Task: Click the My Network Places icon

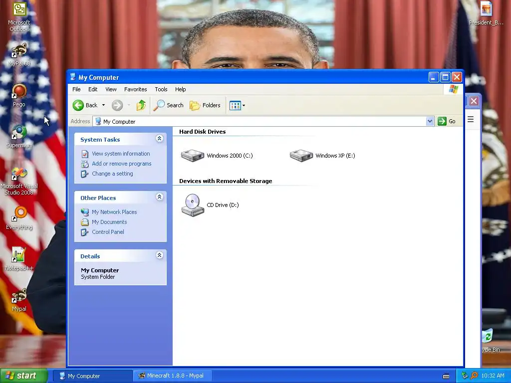Action: pyautogui.click(x=85, y=212)
